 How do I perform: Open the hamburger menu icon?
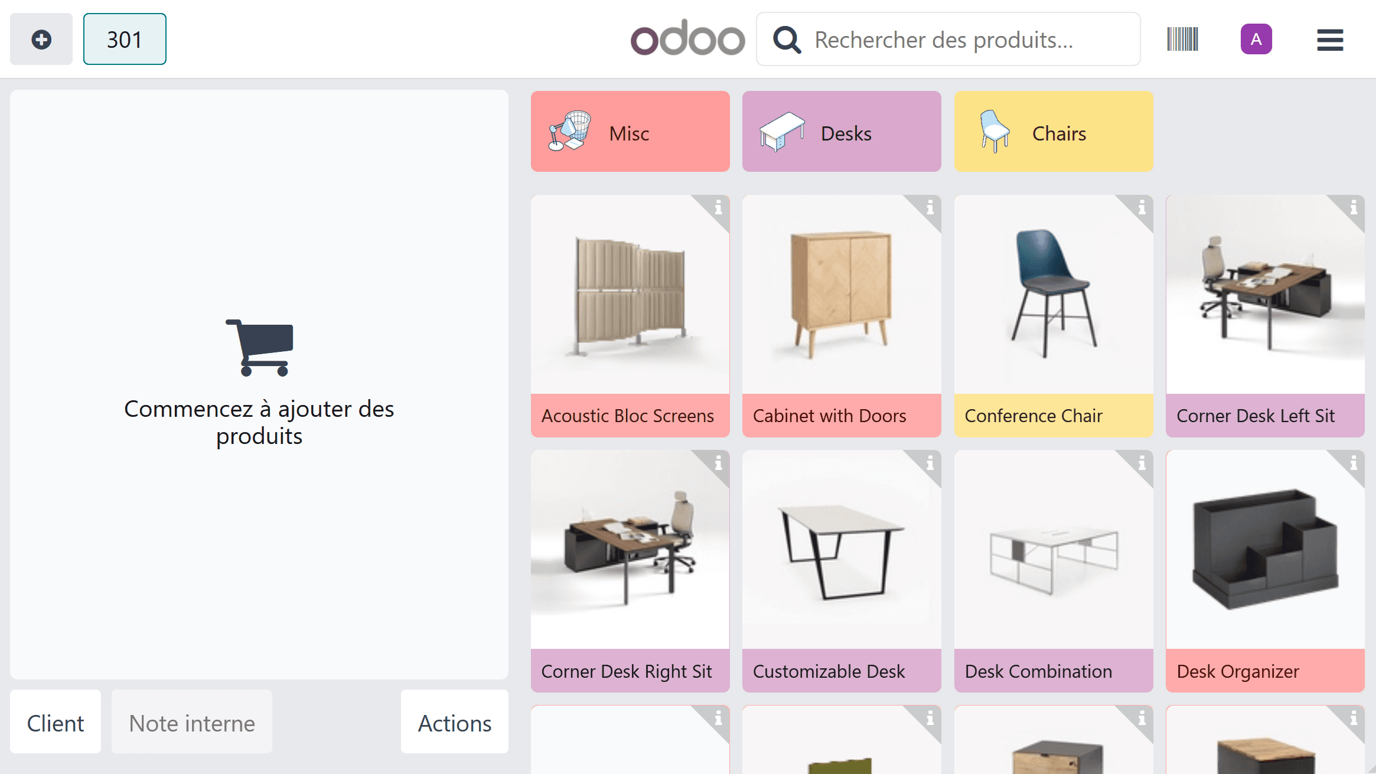(x=1330, y=40)
